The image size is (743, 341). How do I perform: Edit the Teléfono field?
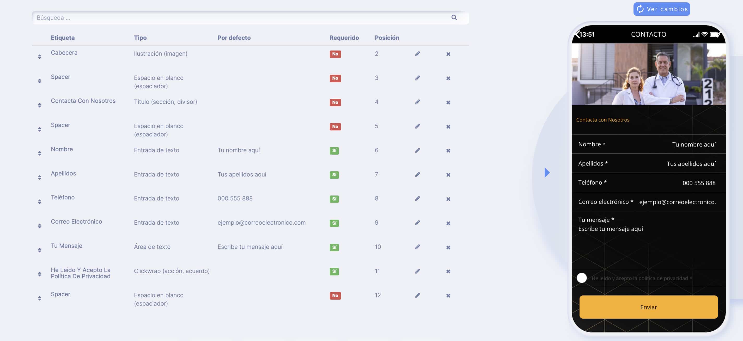417,198
